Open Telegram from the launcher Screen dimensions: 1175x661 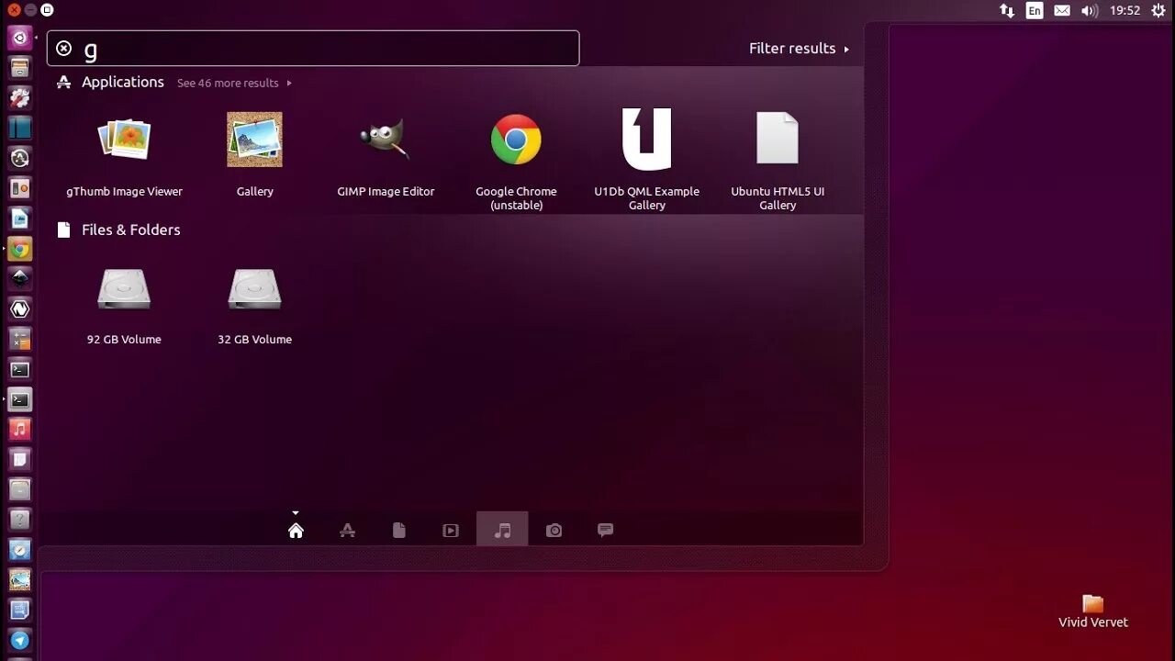pos(19,641)
